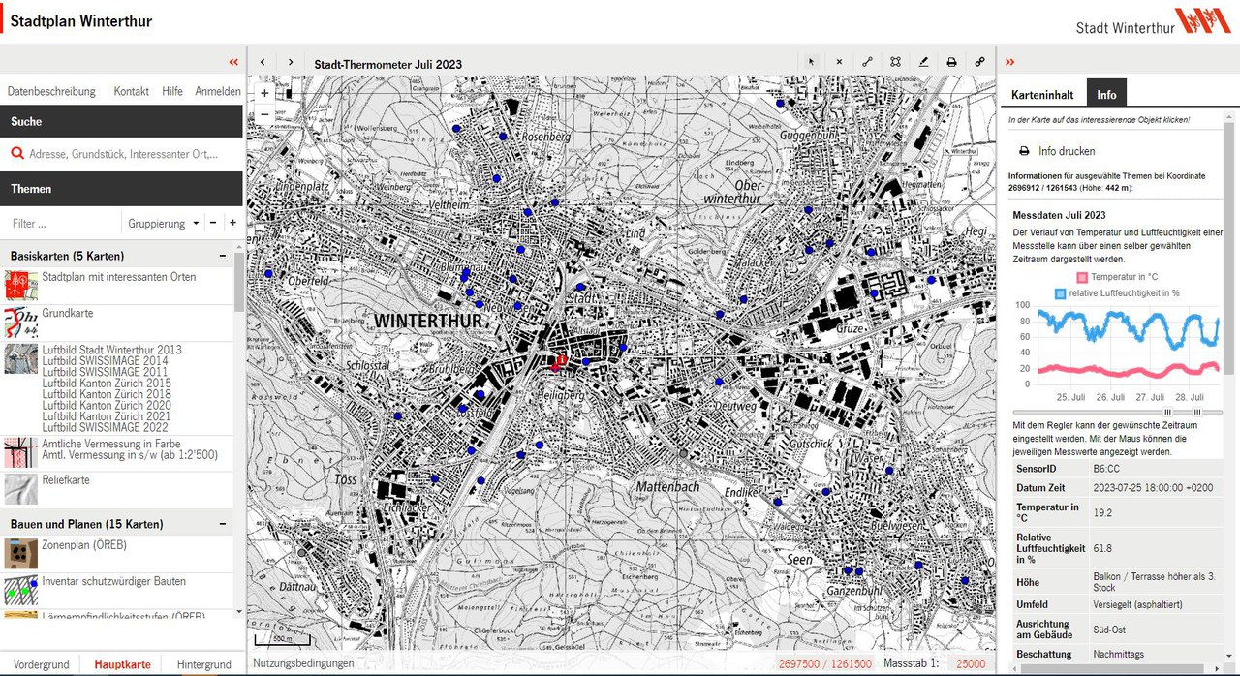Open the share link chain icon

coord(979,62)
